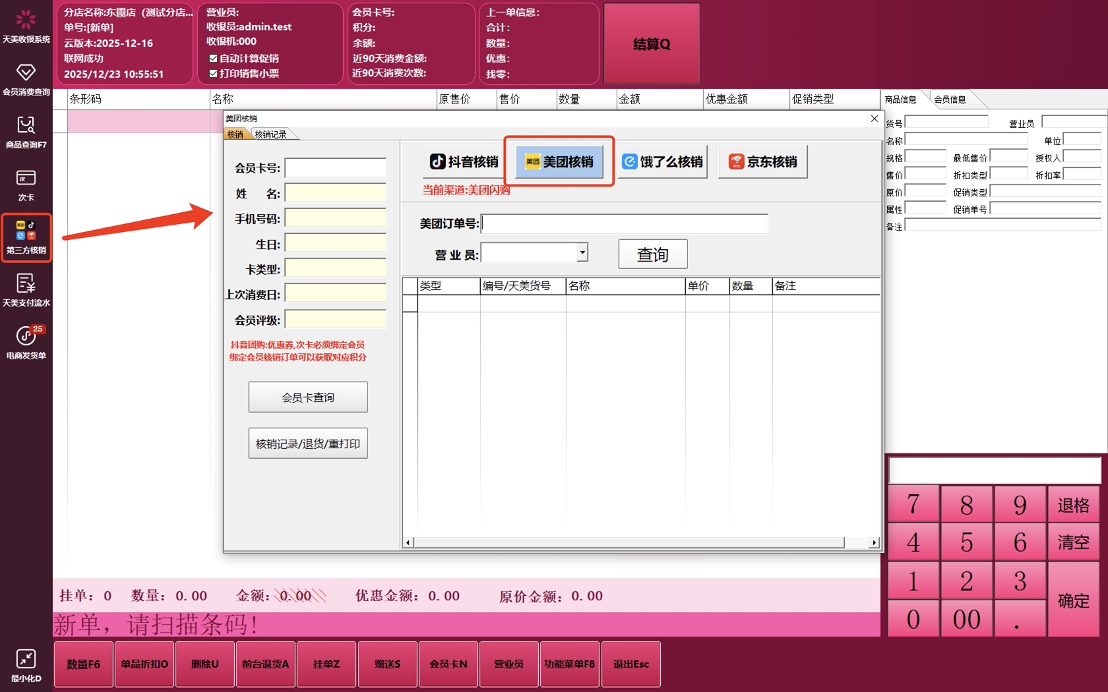The image size is (1108, 692).
Task: Click the 最小化D minimize icon
Action: tap(26, 659)
